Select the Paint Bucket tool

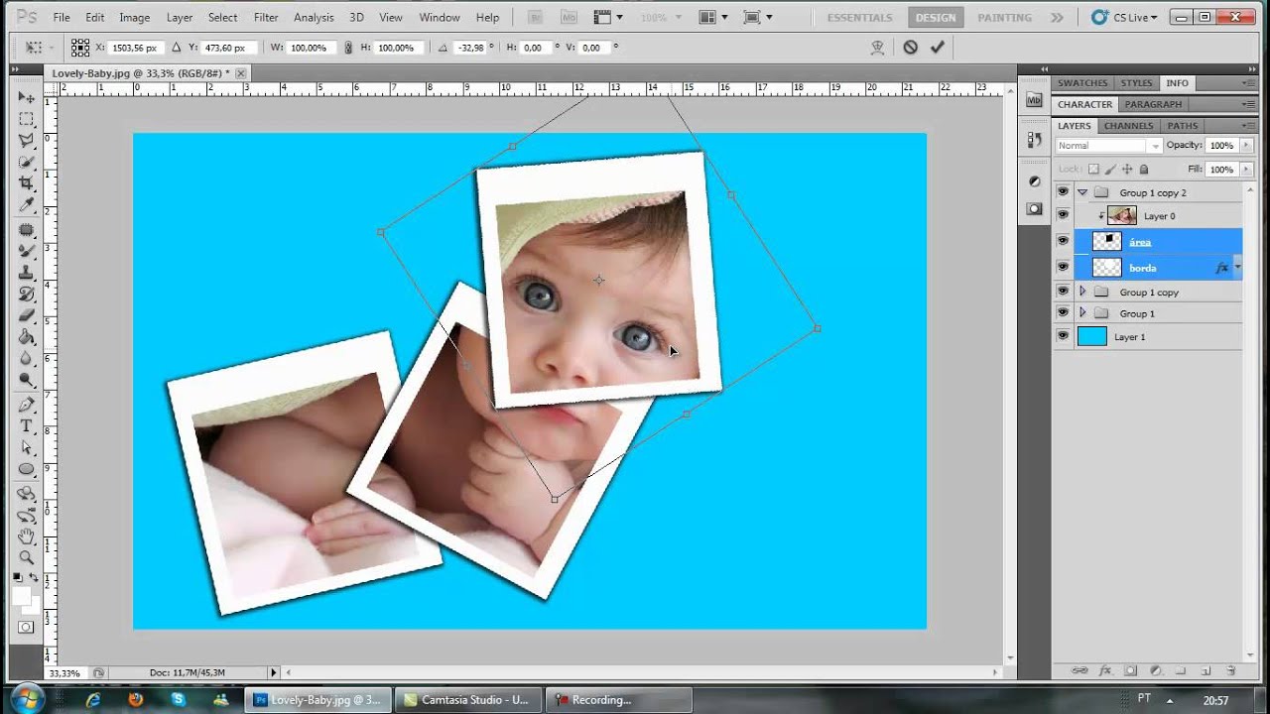click(27, 337)
